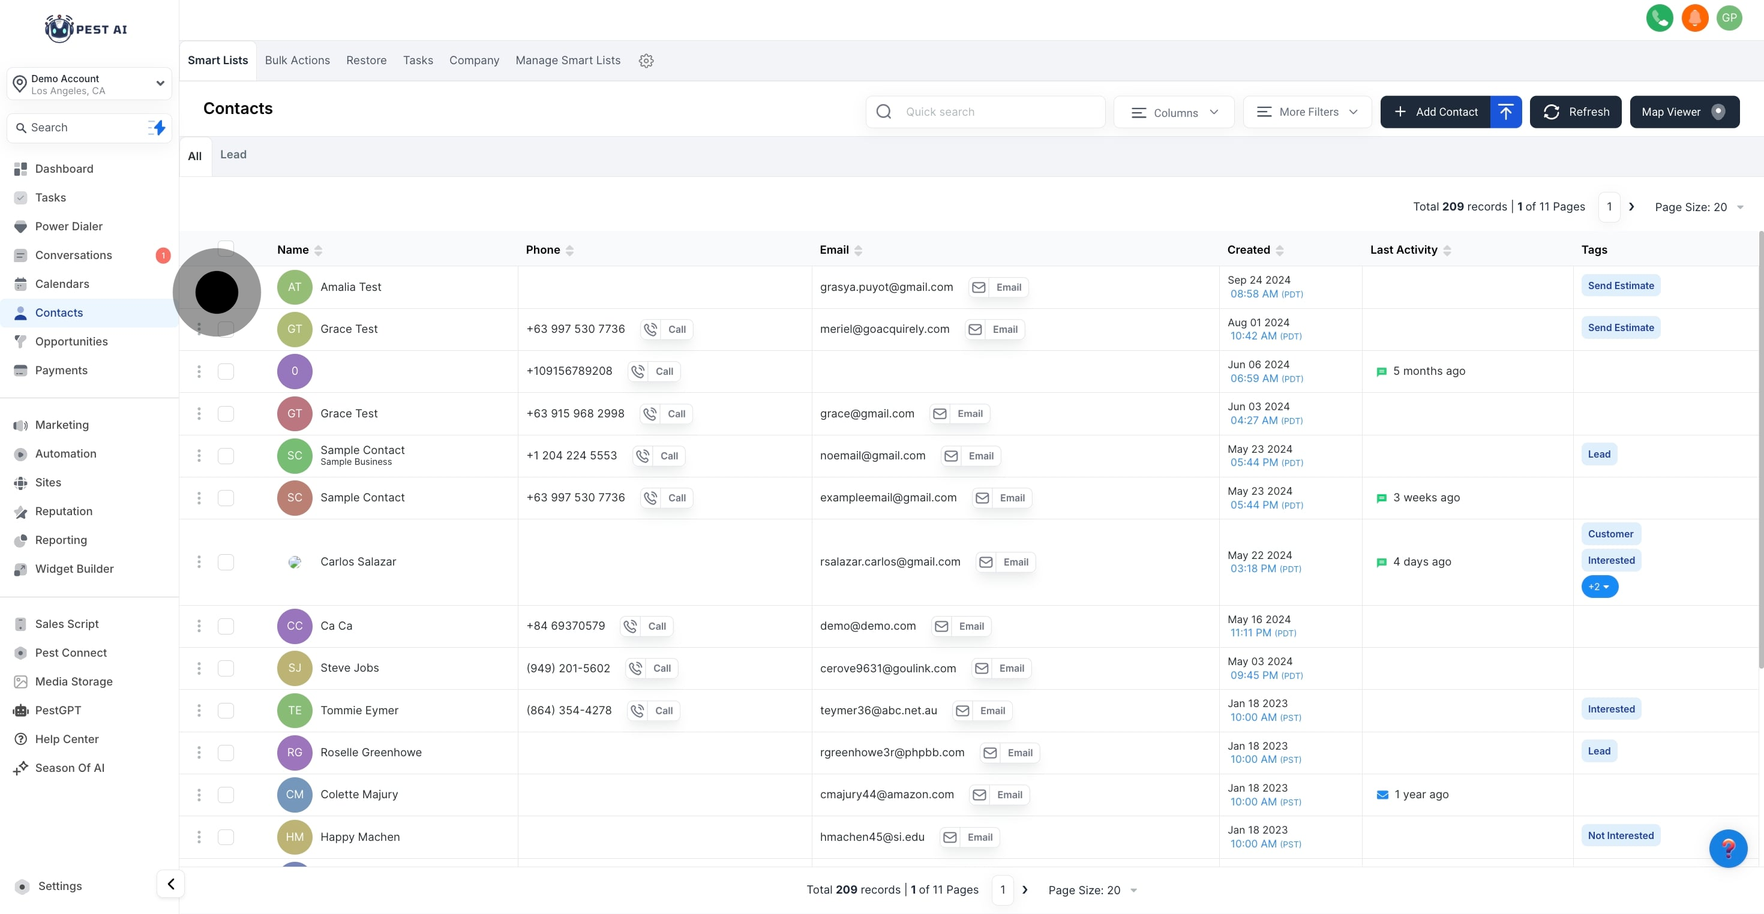The height and width of the screenshot is (914, 1764).
Task: Click into the Quick search field
Action: point(993,112)
